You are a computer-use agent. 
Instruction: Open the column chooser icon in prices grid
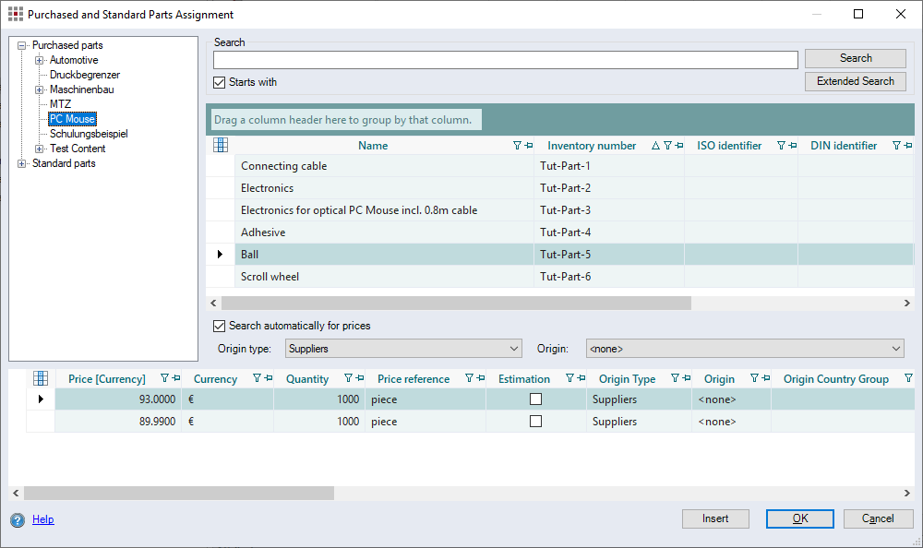coord(41,378)
